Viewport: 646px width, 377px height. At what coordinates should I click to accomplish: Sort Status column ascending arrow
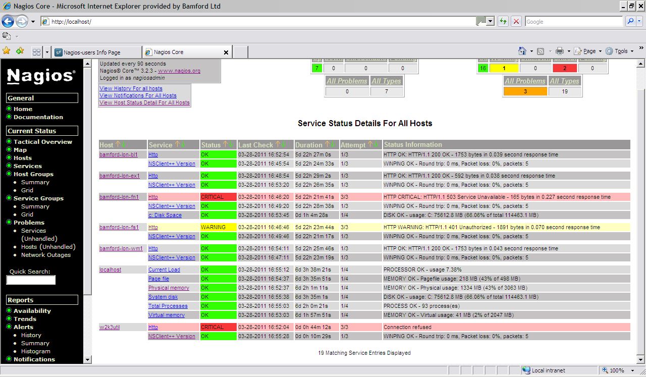tap(225, 145)
